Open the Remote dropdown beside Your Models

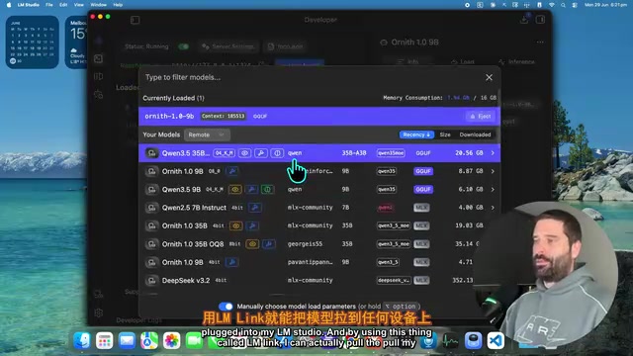coord(207,134)
